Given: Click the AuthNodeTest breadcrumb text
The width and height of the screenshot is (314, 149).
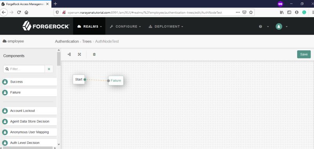Looking at the screenshot, I should [x=107, y=41].
